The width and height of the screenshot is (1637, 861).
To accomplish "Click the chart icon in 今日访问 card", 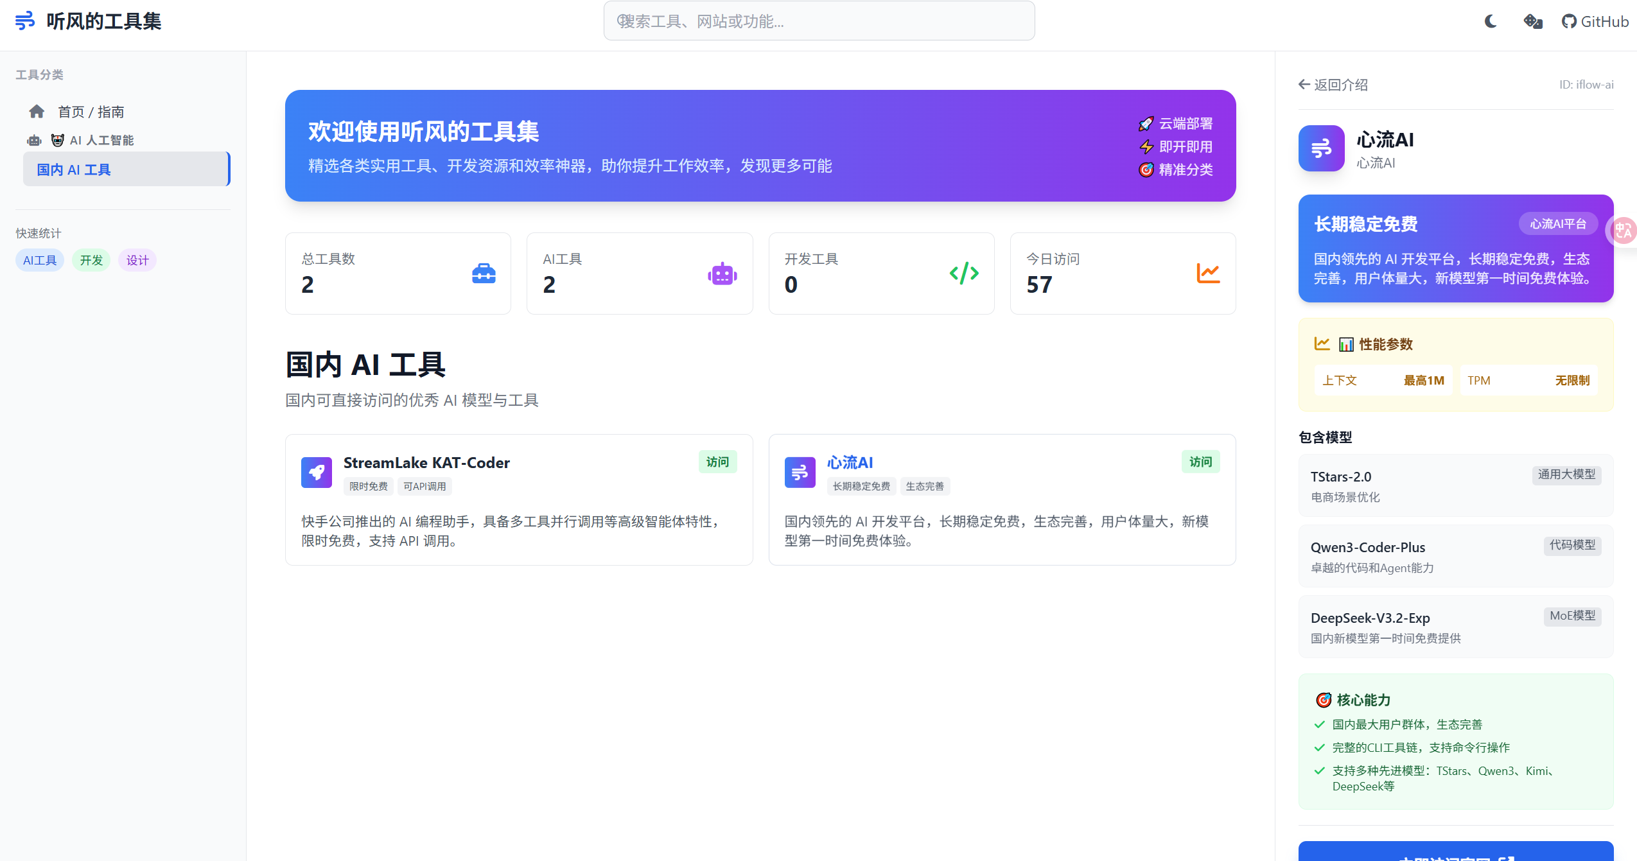I will coord(1208,274).
